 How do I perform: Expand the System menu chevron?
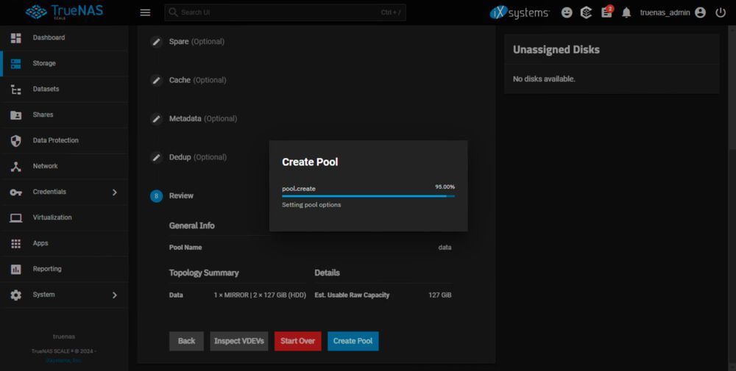(x=114, y=295)
